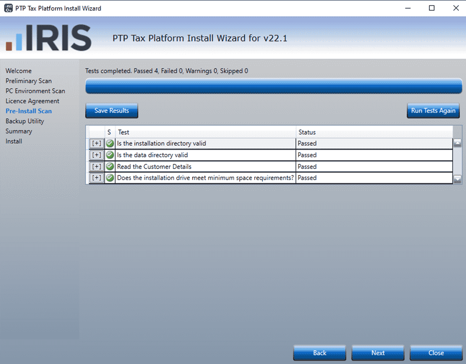Proceed with the Next button
Viewport: 466px width, 364px height.
pos(378,353)
